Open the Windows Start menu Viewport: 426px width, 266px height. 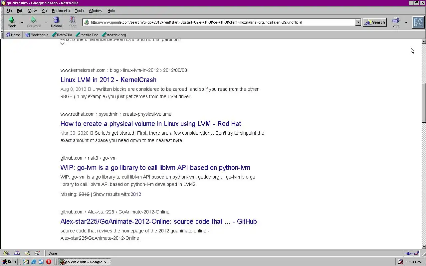[9, 262]
